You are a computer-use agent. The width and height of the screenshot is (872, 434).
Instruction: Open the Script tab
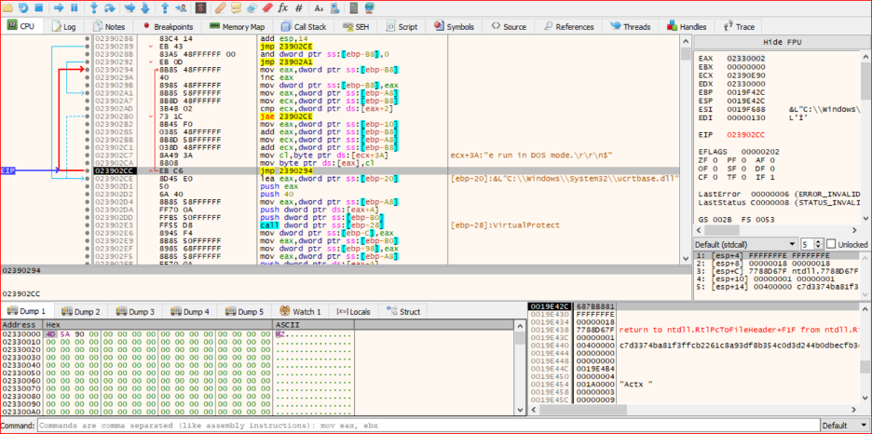click(402, 26)
